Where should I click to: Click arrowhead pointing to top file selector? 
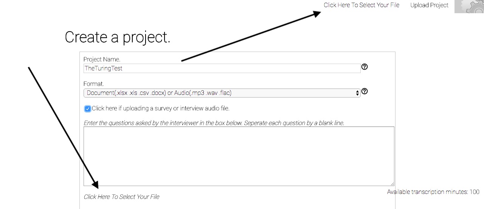point(316,14)
